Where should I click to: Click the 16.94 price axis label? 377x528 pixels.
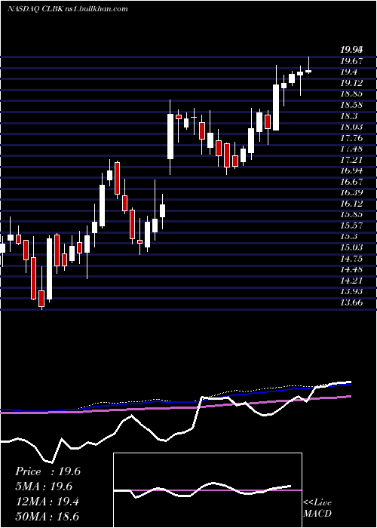pos(351,171)
